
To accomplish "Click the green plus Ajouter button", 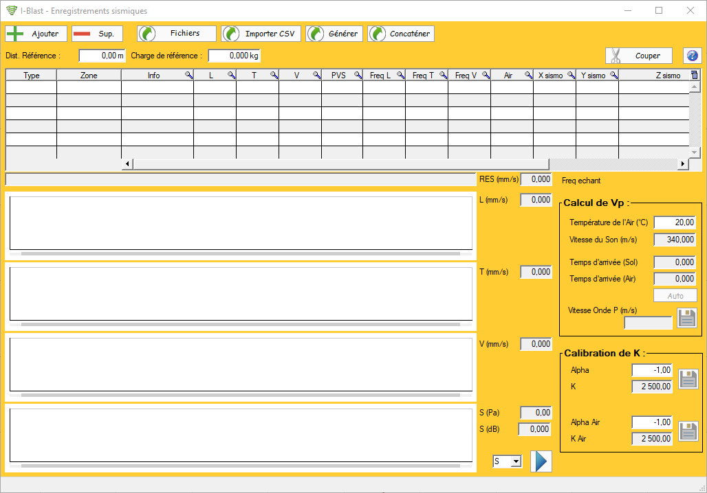I will [36, 34].
